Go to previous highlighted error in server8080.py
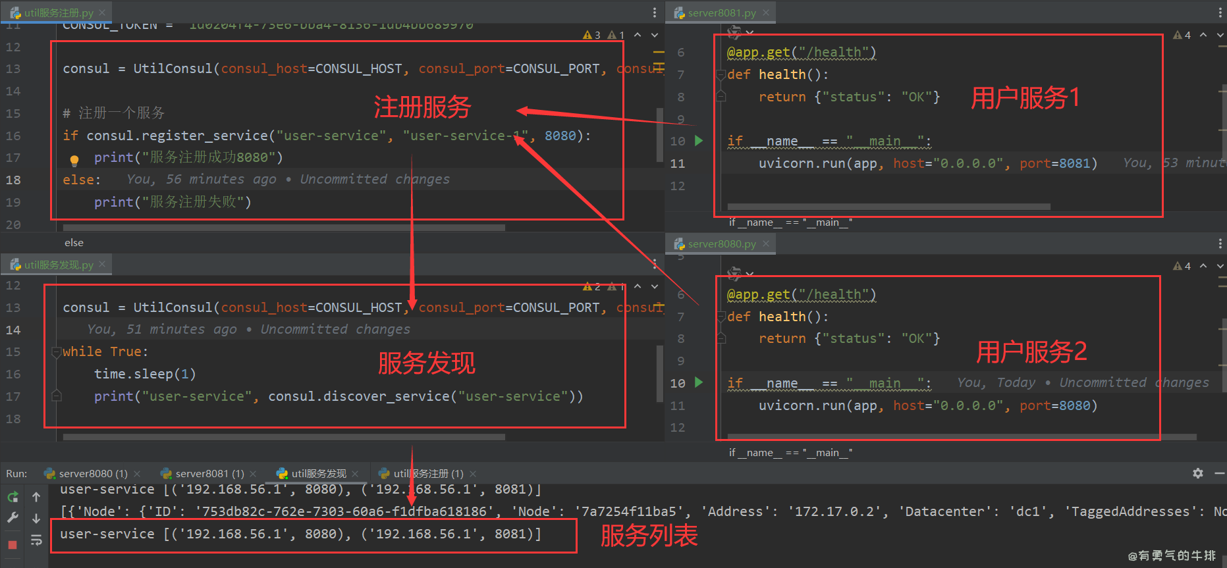 pos(1203,265)
